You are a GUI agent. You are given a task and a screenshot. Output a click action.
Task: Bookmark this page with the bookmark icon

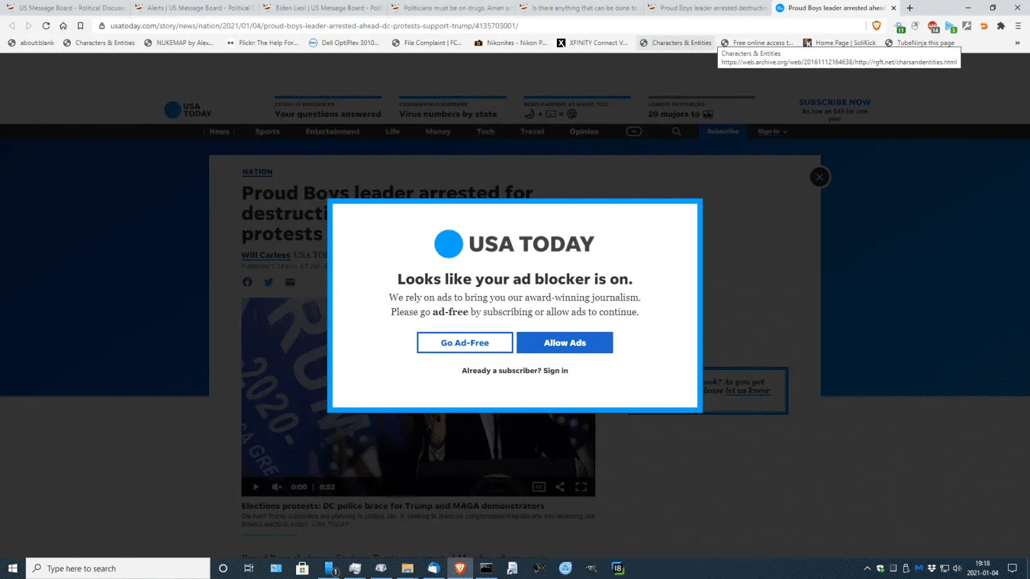click(80, 26)
